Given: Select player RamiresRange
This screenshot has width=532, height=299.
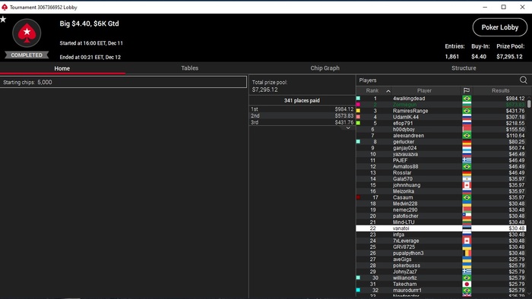Looking at the screenshot, I should click(x=410, y=111).
